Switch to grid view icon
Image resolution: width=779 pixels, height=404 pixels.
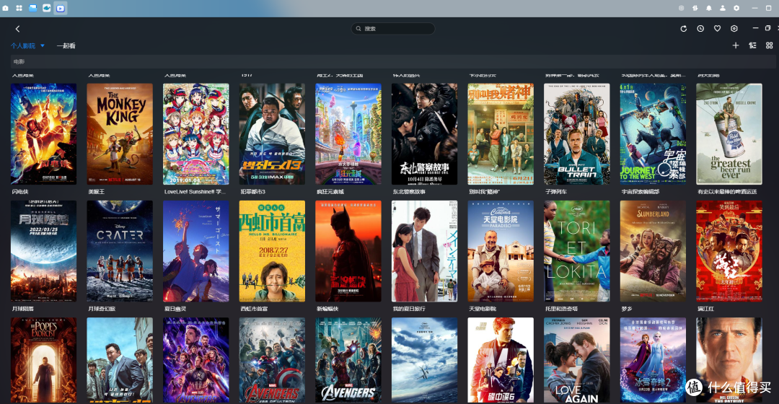(769, 45)
